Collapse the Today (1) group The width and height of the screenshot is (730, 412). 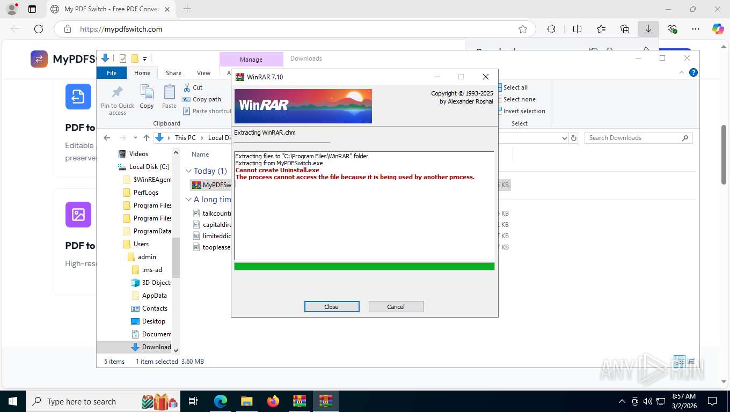pos(188,171)
